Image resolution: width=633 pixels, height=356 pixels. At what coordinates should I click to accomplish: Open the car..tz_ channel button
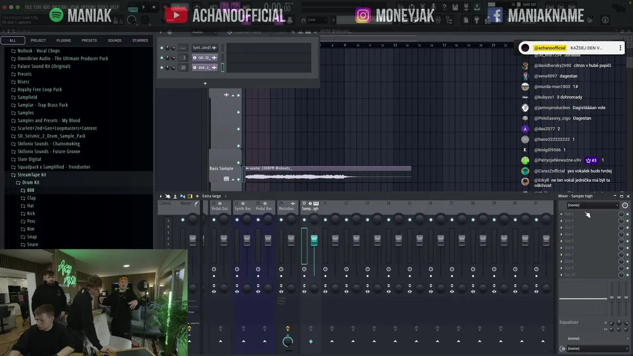tap(205, 57)
